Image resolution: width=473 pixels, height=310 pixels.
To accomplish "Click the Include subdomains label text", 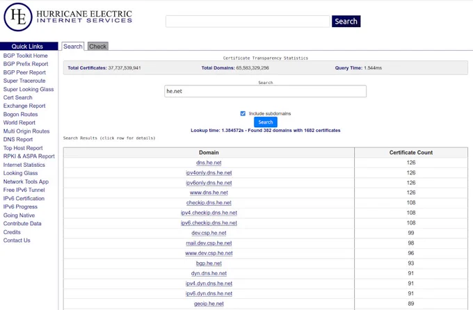I will click(270, 113).
